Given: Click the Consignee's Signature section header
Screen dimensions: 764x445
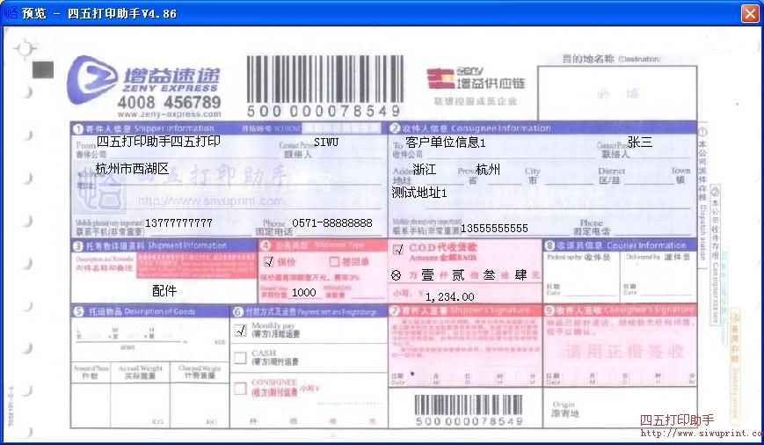Looking at the screenshot, I should 620,310.
